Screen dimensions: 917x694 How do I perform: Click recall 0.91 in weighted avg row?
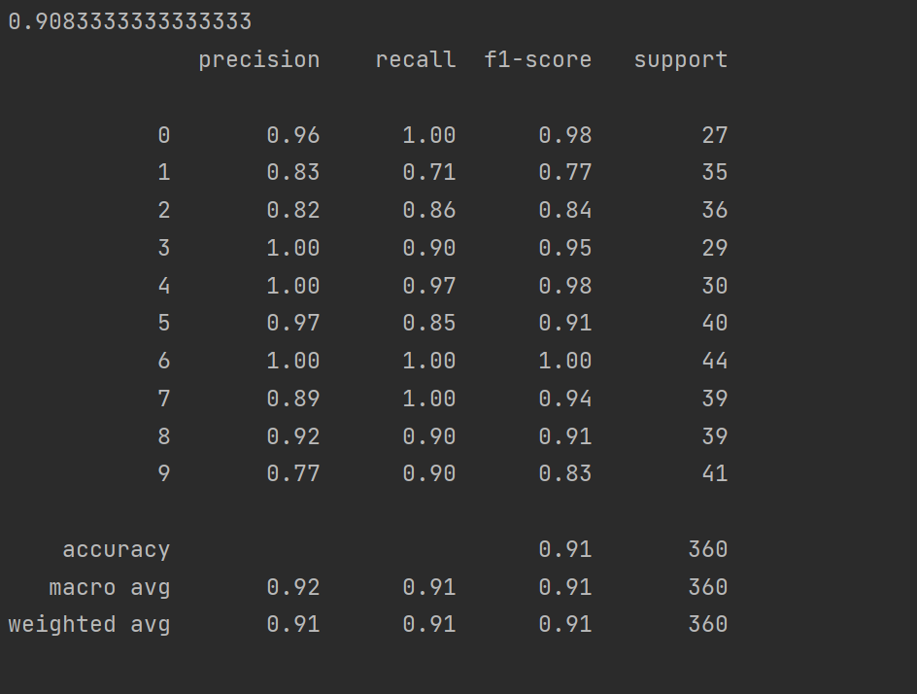(428, 624)
